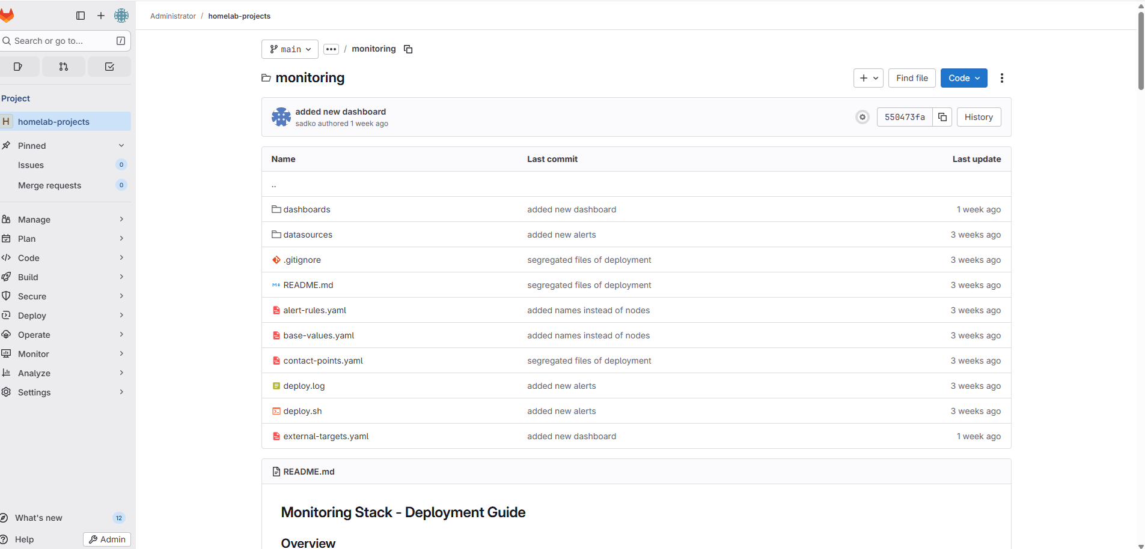Viewport: 1145px width, 549px height.
Task: Click the Find file button
Action: pyautogui.click(x=912, y=78)
